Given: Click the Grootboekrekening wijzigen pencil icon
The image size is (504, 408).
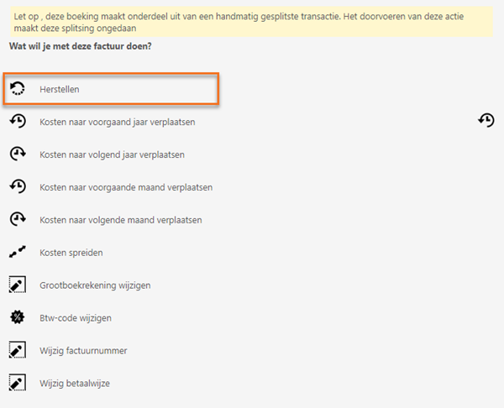Looking at the screenshot, I should pyautogui.click(x=18, y=285).
